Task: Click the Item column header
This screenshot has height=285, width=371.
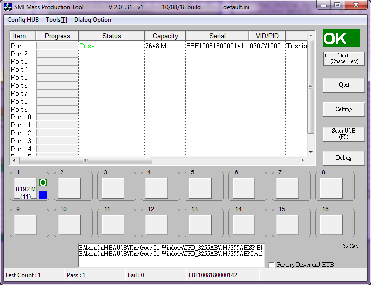Action: click(23, 36)
